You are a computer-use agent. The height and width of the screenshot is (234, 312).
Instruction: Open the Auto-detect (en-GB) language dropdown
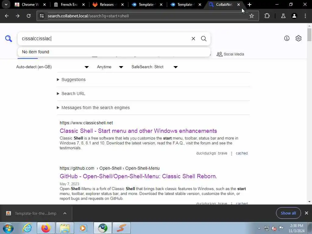[52, 67]
